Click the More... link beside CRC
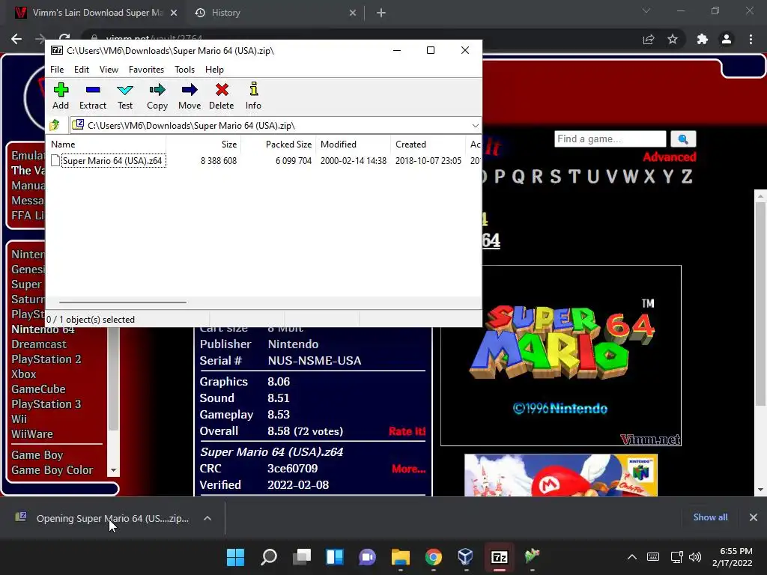Image resolution: width=767 pixels, height=575 pixels. (x=408, y=469)
